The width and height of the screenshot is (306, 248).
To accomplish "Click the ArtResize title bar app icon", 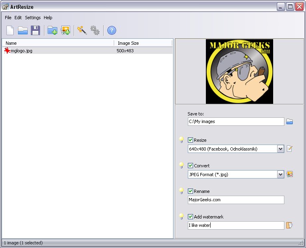I will click(6, 7).
